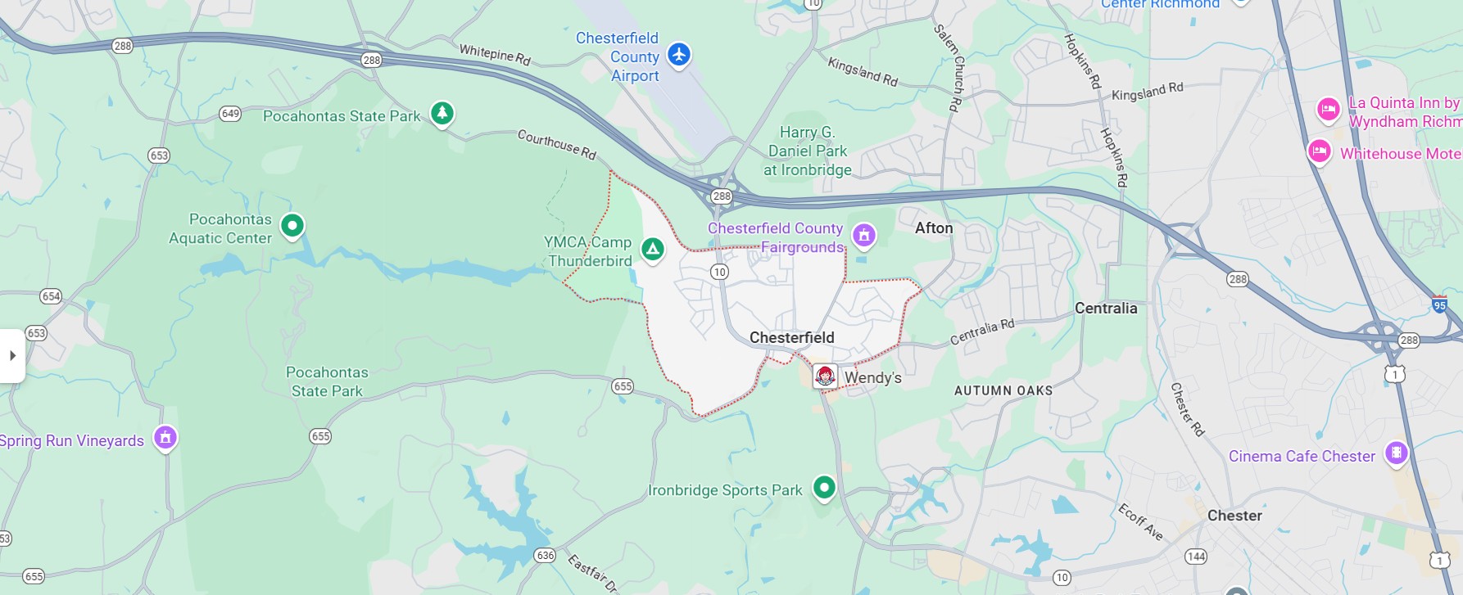Click the YMCA Camp Thunderbird tent icon
This screenshot has width=1463, height=595.
click(652, 249)
